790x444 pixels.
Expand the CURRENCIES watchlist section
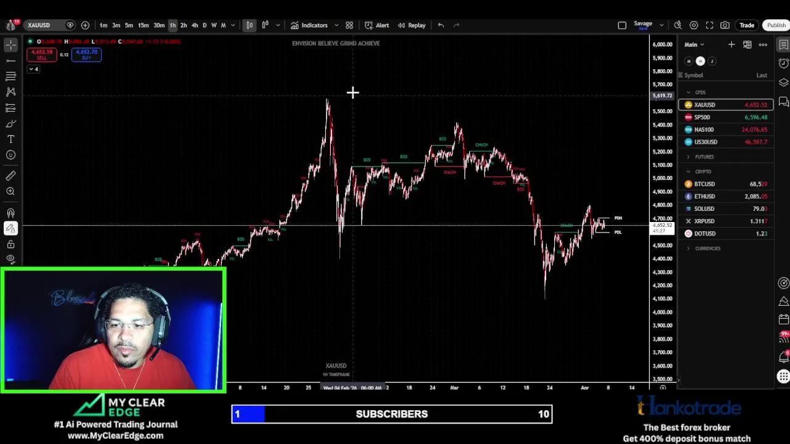(x=688, y=249)
